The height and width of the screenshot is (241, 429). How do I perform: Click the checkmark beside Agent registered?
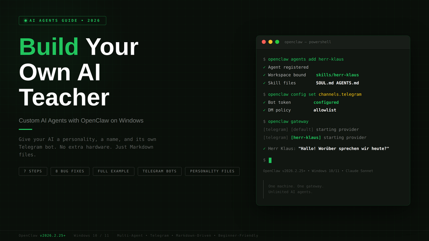click(264, 67)
